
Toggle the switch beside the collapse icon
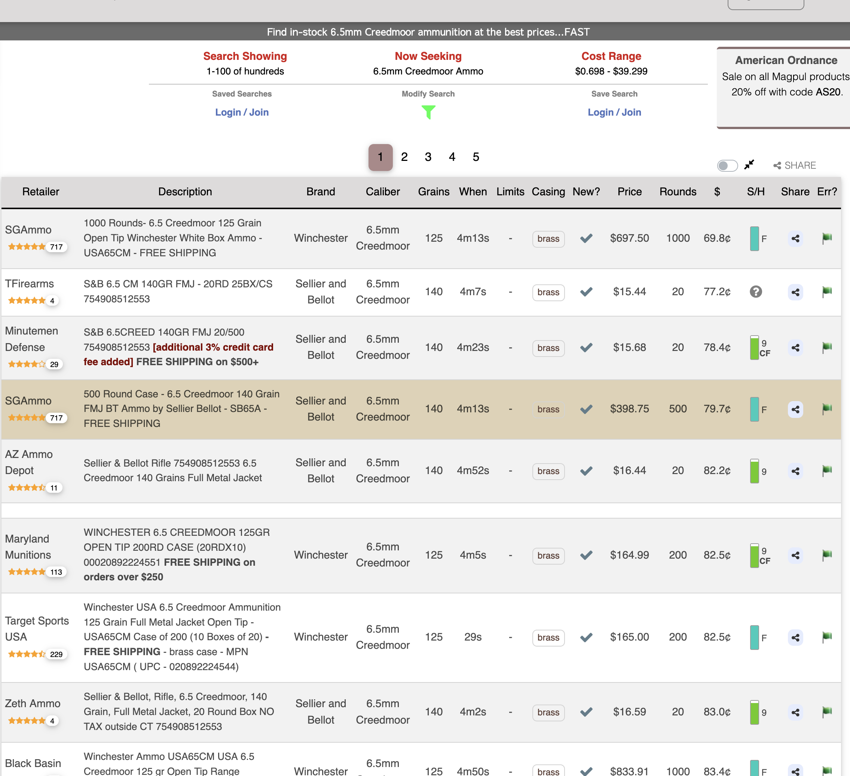(x=727, y=165)
